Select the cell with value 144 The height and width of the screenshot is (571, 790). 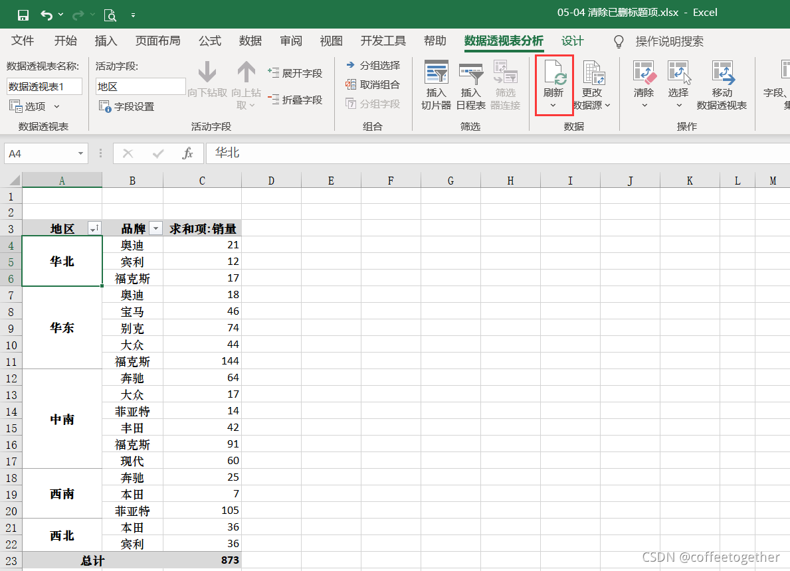(202, 361)
